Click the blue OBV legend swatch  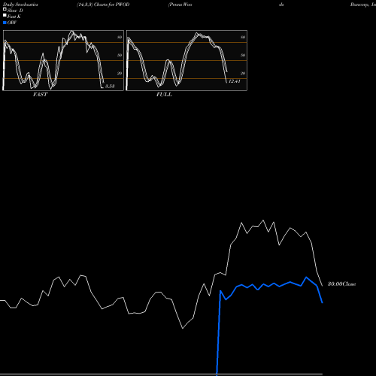point(5,23)
